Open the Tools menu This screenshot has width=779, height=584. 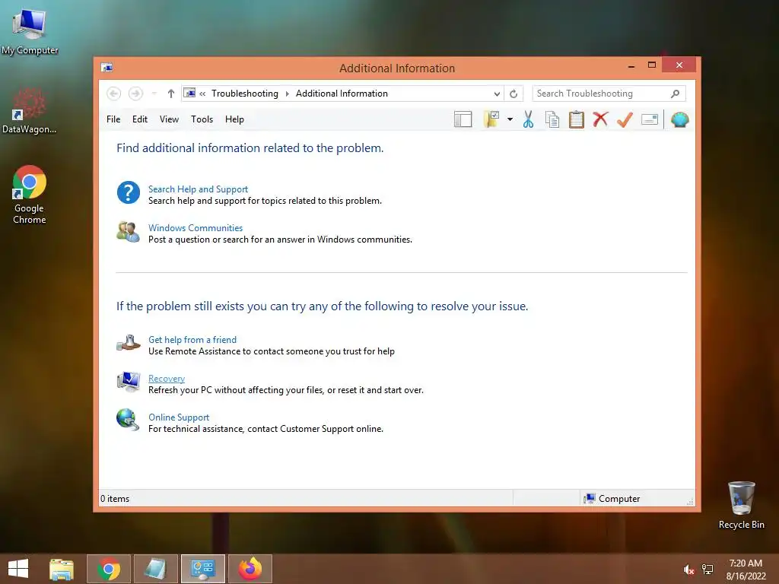pyautogui.click(x=202, y=119)
